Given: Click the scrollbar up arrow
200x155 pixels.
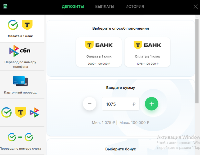Looking at the screenshot, I should [197, 17].
